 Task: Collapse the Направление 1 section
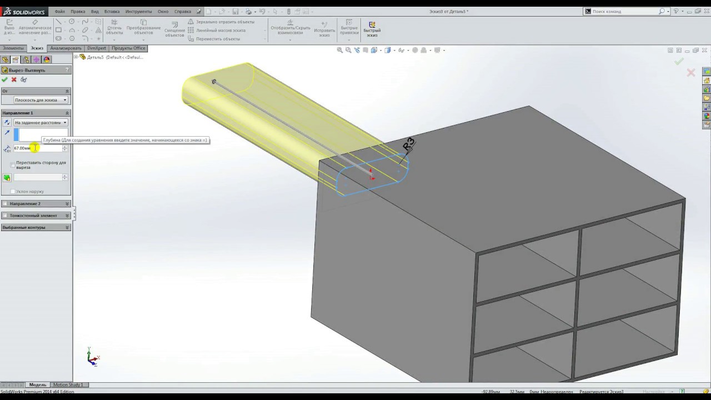[67, 113]
